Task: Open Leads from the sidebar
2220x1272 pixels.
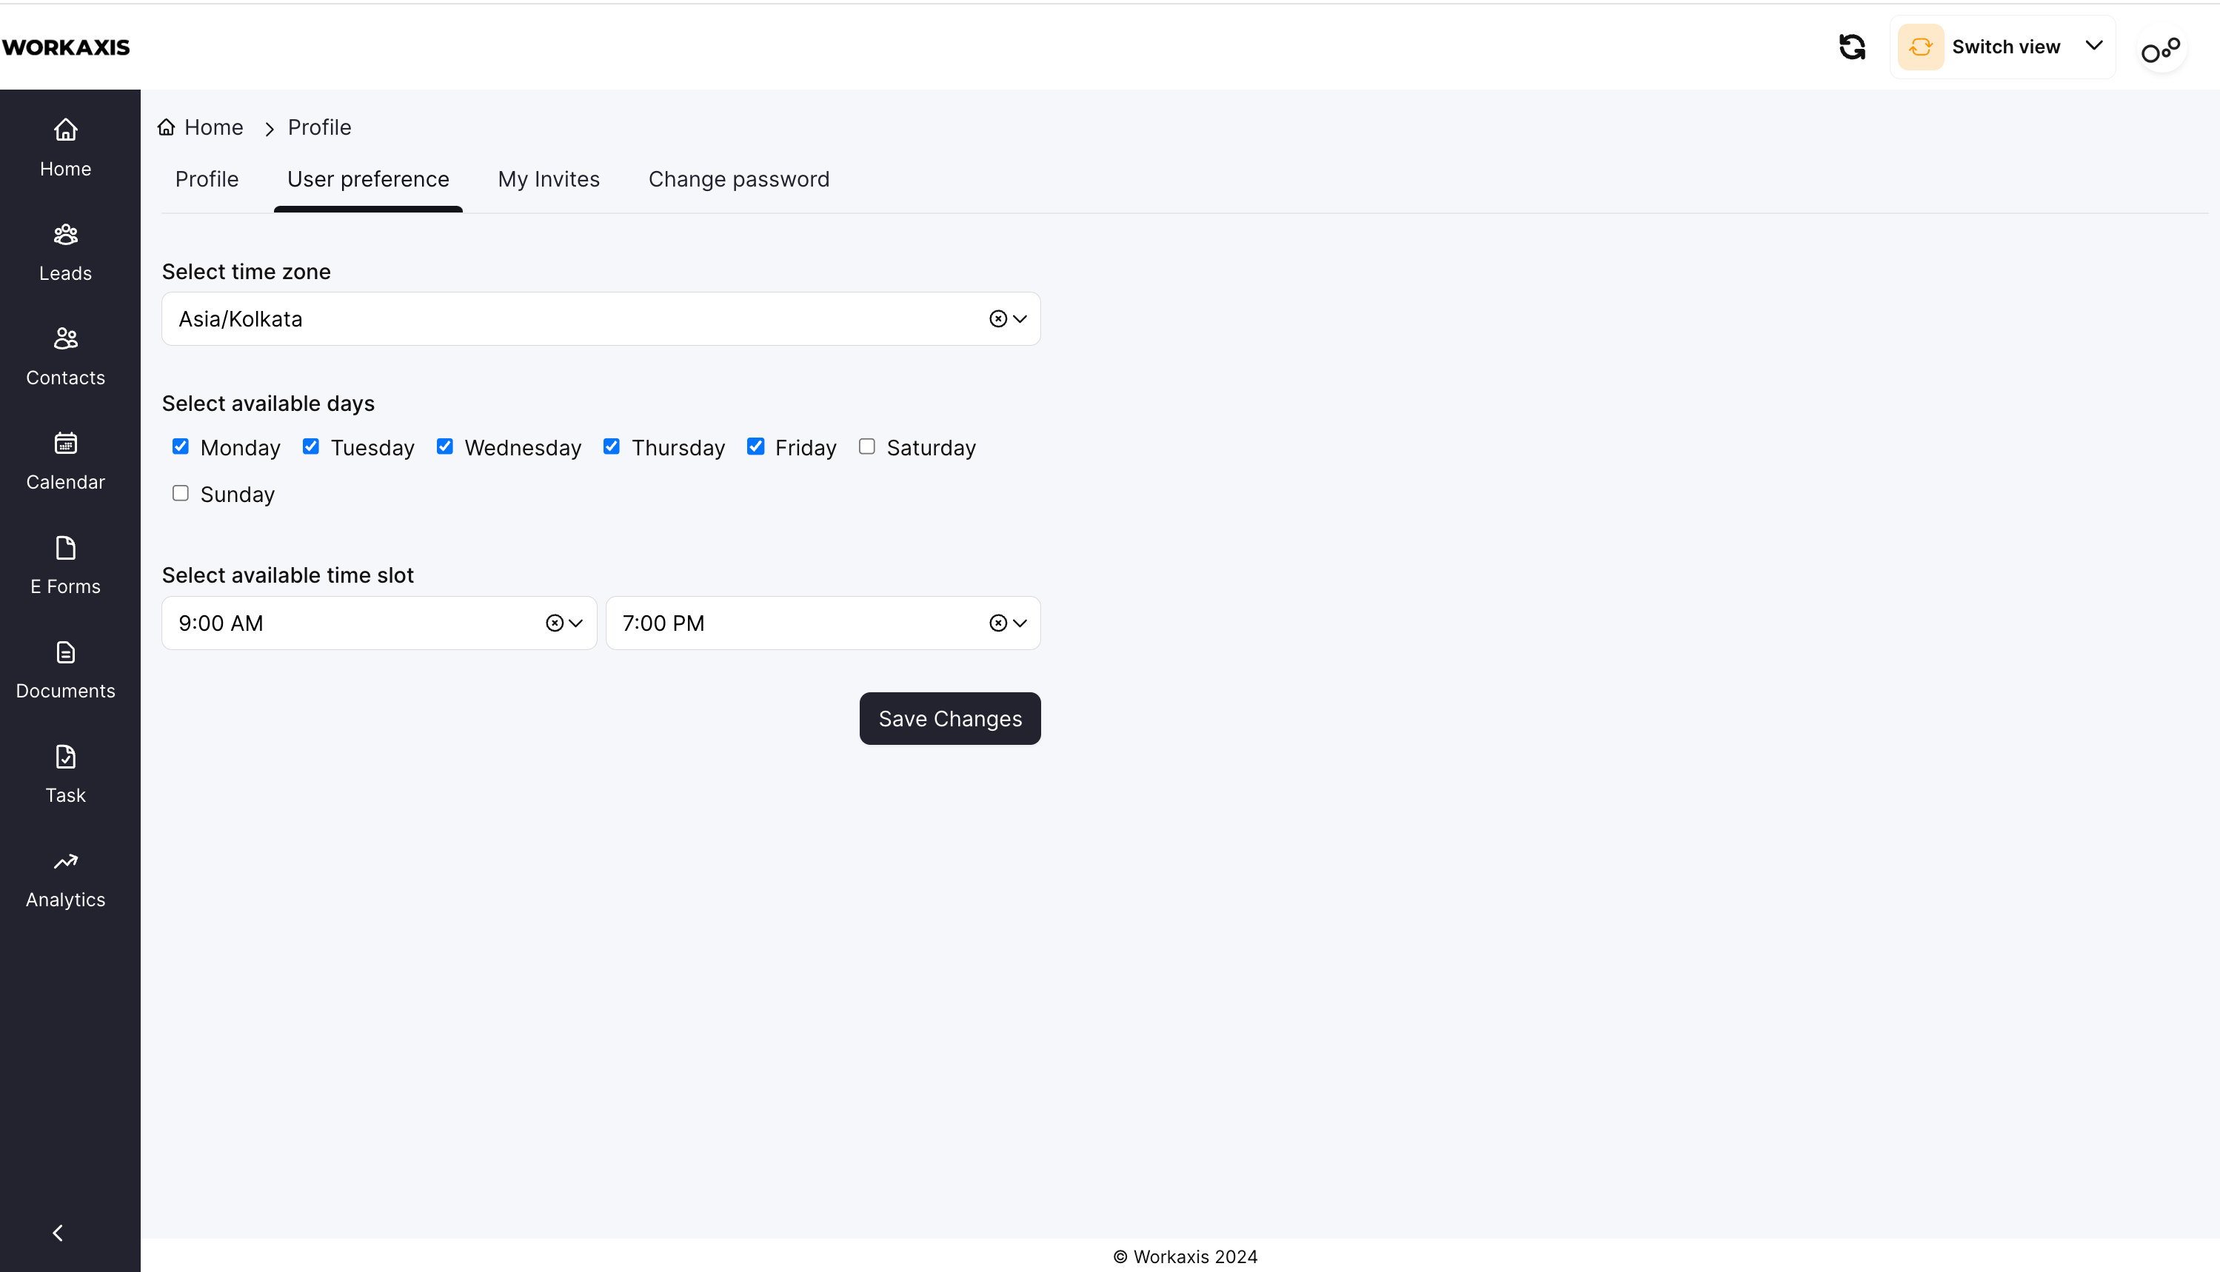Action: [65, 252]
